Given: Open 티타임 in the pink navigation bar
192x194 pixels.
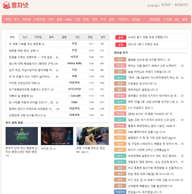Looking at the screenshot, I should point(27,19).
